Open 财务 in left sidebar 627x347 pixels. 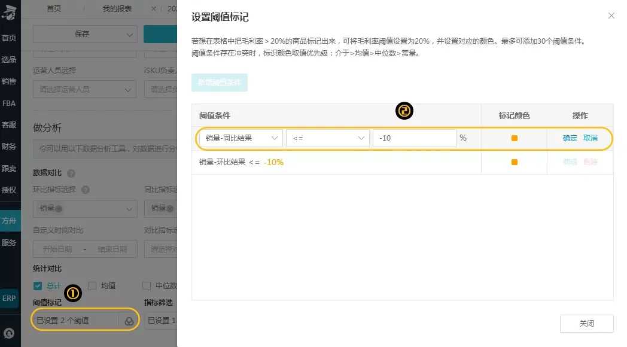coord(9,147)
